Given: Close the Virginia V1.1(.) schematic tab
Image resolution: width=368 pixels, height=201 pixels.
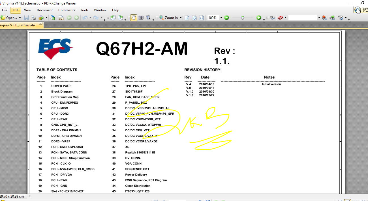Looking at the screenshot, I should (40, 23).
